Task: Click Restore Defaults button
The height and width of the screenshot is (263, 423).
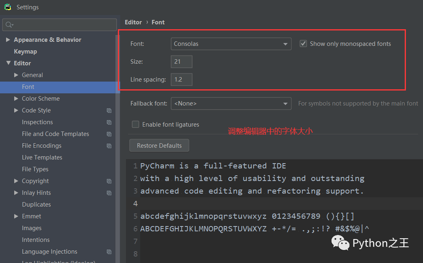Action: 159,146
